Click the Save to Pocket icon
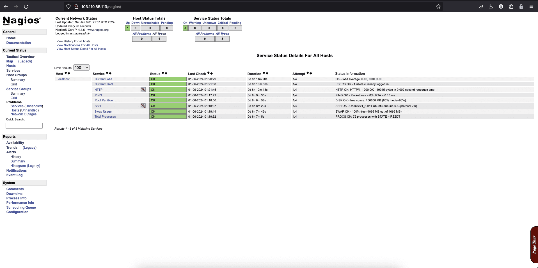Image resolution: width=538 pixels, height=268 pixels. [480, 6]
